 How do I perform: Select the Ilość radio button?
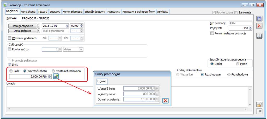11,71
